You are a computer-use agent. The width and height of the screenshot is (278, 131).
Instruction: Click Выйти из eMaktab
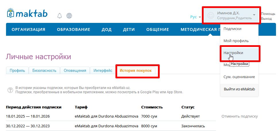coord(239,89)
